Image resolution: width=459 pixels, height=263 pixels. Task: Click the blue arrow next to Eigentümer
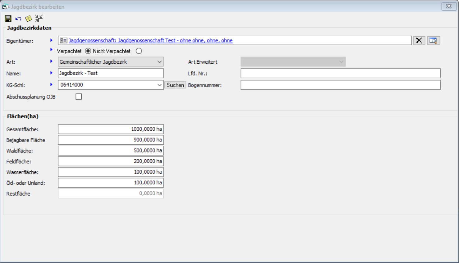tap(51, 40)
